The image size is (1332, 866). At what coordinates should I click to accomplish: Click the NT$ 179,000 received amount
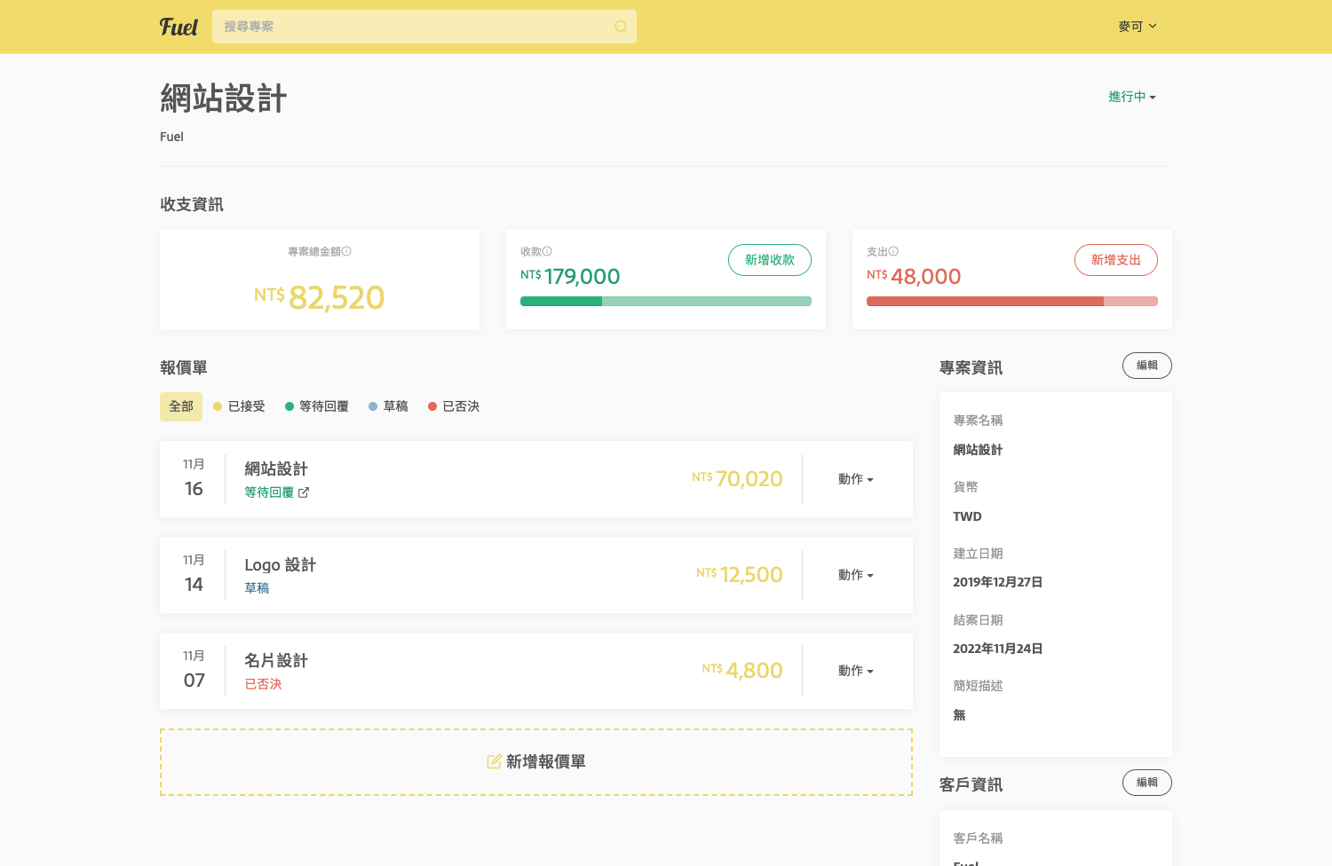570,276
